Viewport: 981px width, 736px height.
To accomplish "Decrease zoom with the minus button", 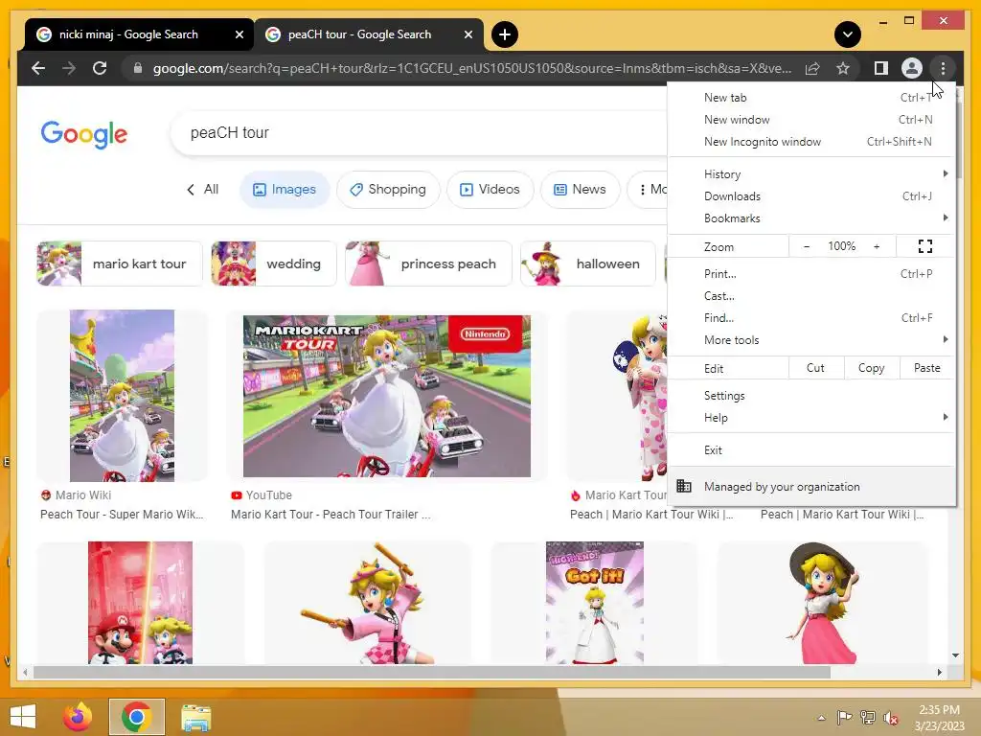I will (806, 246).
